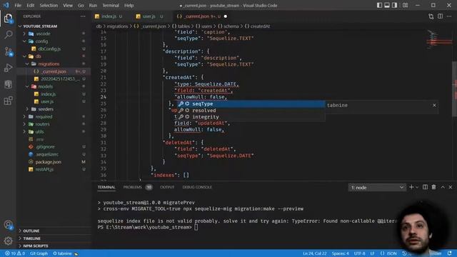
Task: Open editor more actions menu
Action: pyautogui.click(x=449, y=16)
